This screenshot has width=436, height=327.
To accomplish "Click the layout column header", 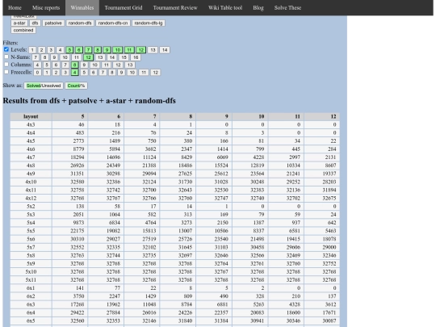I will [31, 116].
